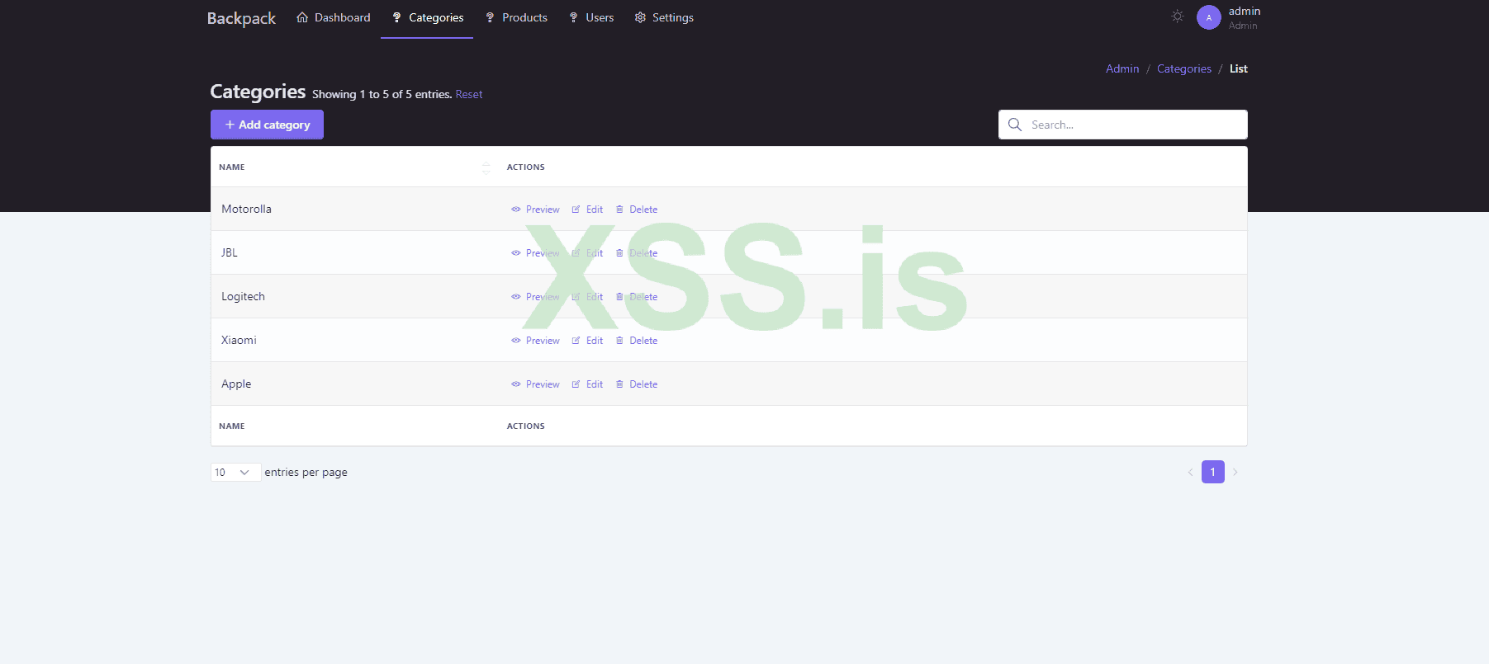Image resolution: width=1489 pixels, height=664 pixels.
Task: Open the Users nav item
Action: tap(591, 17)
